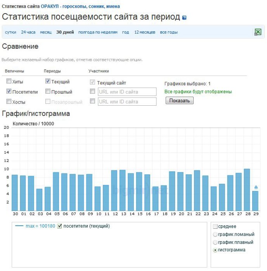Check the среднее option
267x271 pixels.
click(215, 226)
